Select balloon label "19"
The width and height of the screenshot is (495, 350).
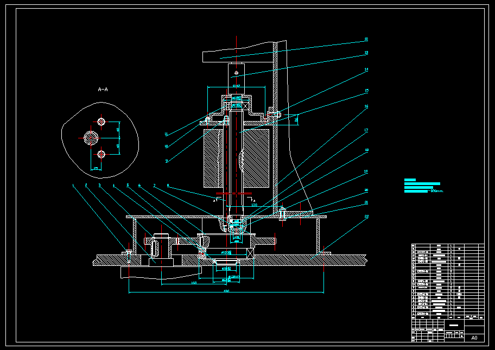[x=366, y=171]
